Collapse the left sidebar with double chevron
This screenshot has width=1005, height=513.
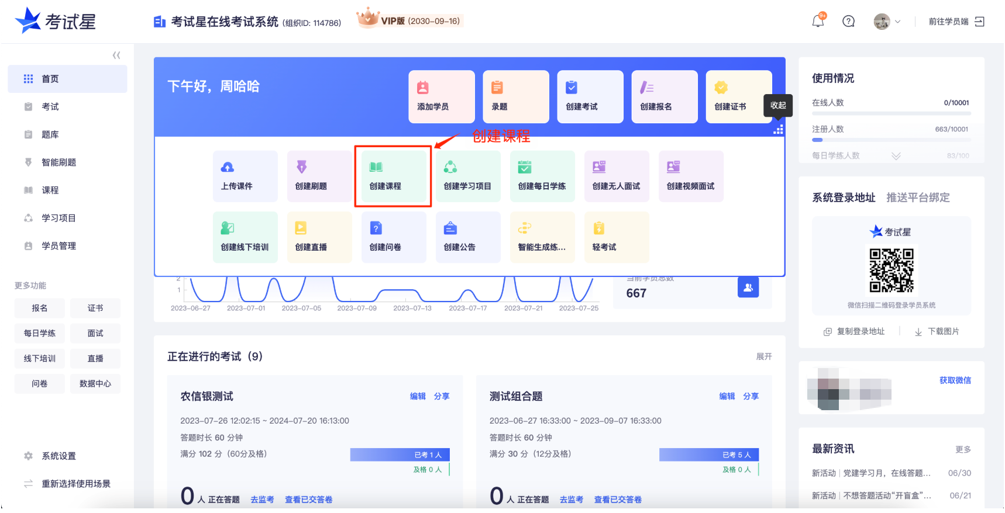(x=116, y=56)
